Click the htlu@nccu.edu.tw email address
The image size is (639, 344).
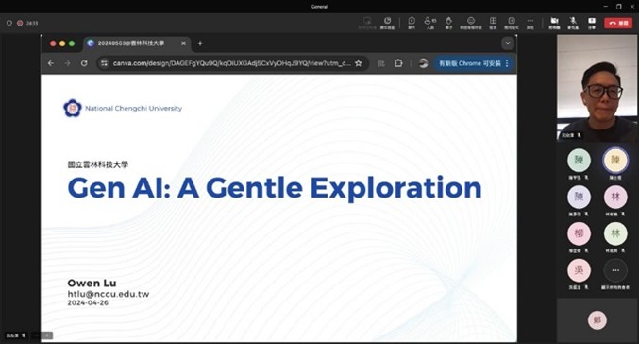109,294
